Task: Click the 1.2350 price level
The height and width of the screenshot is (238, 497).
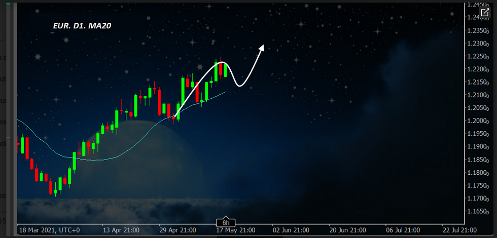Action: (x=477, y=31)
